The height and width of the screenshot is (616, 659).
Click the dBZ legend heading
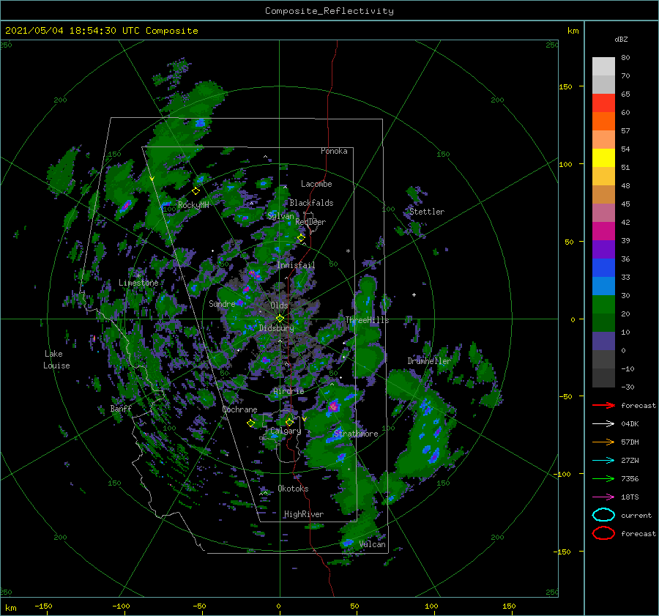621,40
